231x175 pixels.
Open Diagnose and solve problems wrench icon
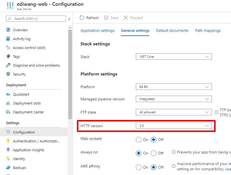click(x=8, y=65)
